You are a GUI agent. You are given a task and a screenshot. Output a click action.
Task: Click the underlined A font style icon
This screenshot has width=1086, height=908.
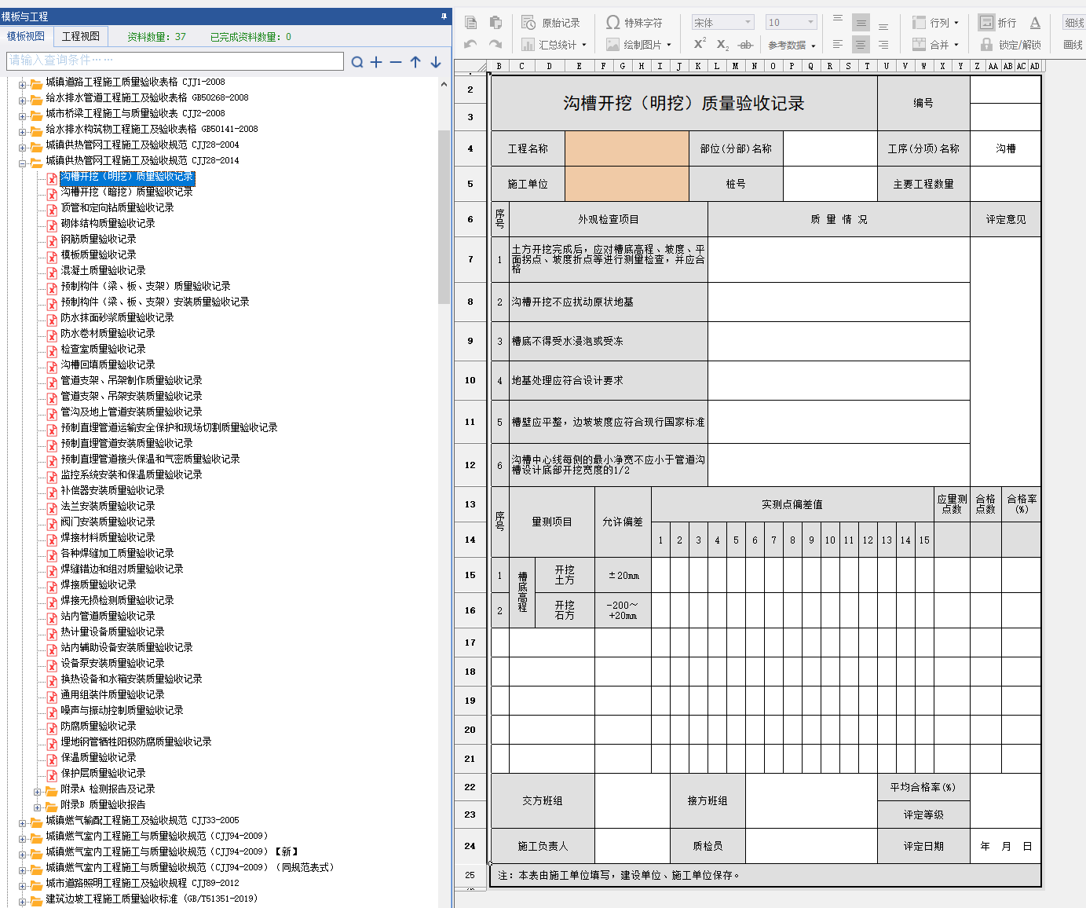click(x=1035, y=23)
